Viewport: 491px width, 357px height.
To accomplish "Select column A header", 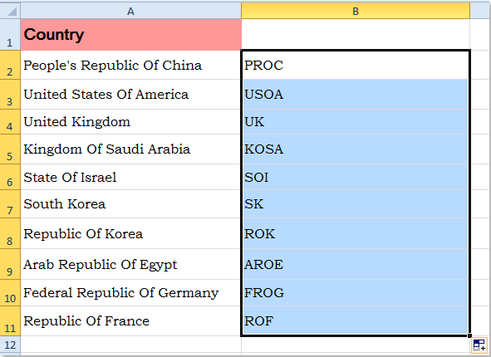I will click(131, 11).
